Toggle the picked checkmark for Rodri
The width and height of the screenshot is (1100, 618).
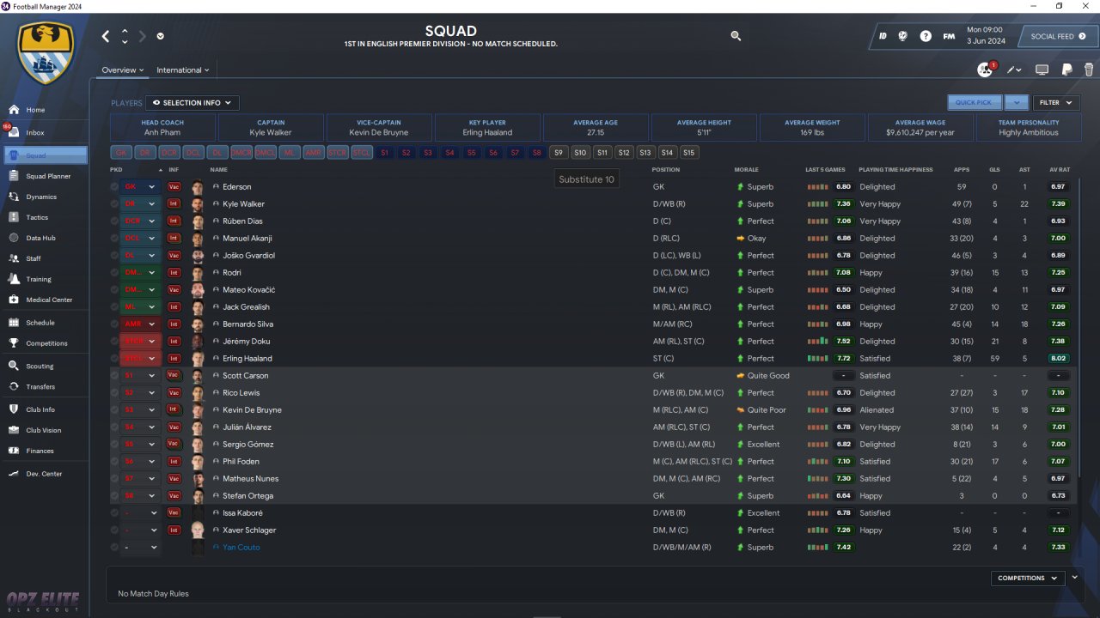[114, 272]
